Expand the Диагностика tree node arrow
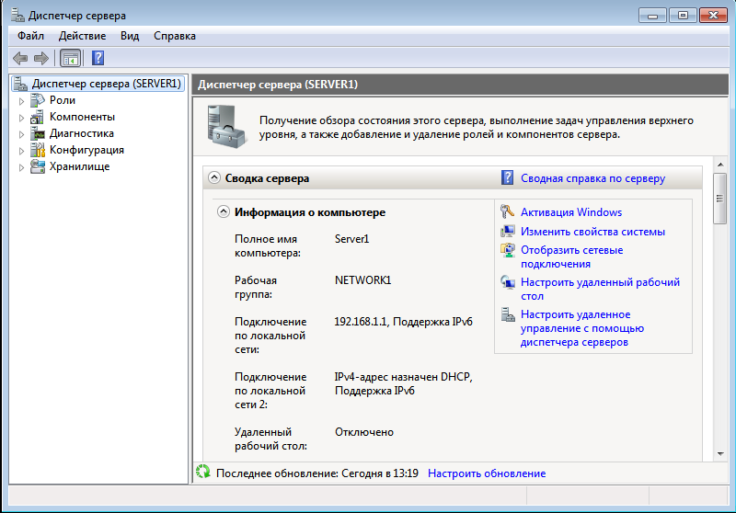This screenshot has width=736, height=513. (x=21, y=134)
